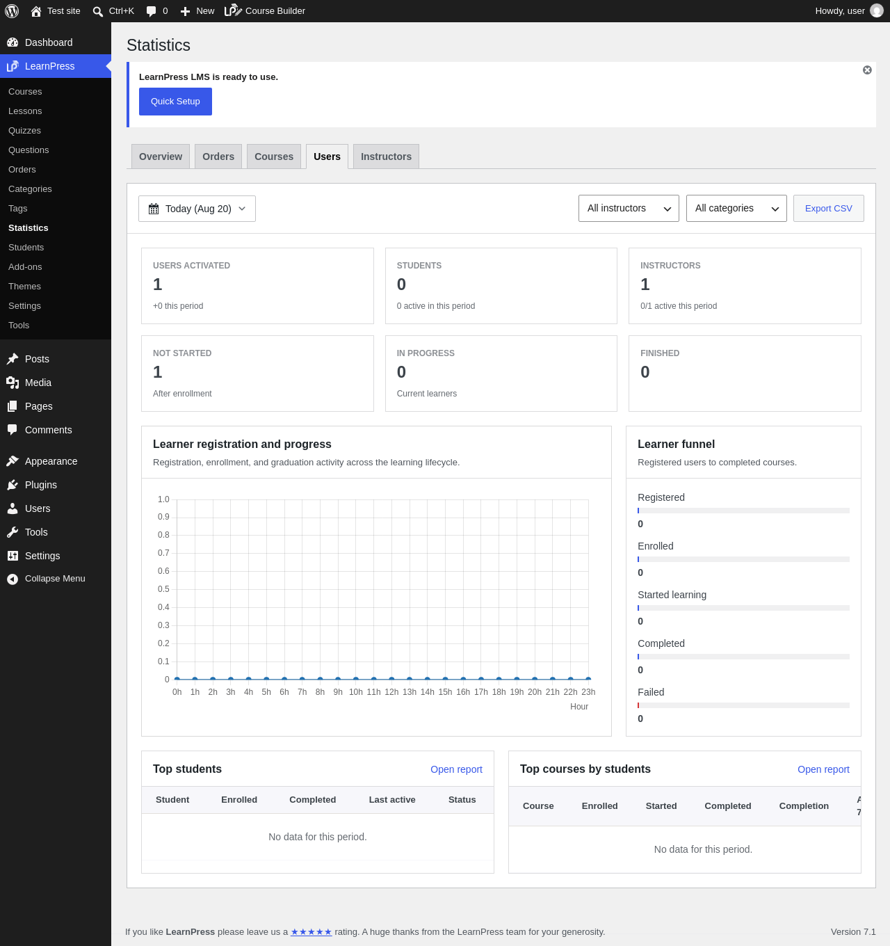This screenshot has height=946, width=890.
Task: Open the All categories dropdown
Action: [x=736, y=209]
